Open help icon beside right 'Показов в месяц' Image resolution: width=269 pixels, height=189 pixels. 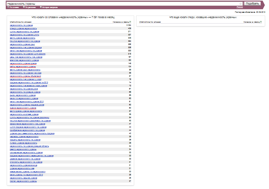(261, 22)
